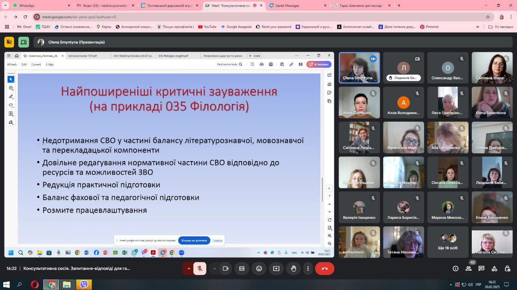Image resolution: width=517 pixels, height=290 pixels.
Task: Switch to the Тарас Шевченко для молоді tab
Action: [x=361, y=6]
